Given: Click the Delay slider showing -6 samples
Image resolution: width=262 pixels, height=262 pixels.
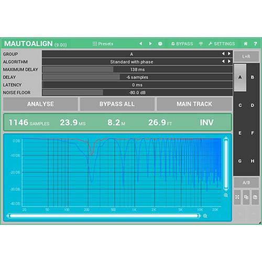Looking at the screenshot, I should click(x=137, y=77).
